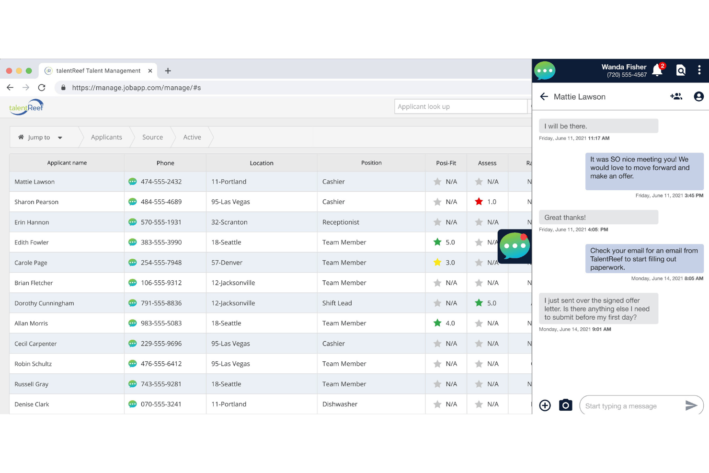The image size is (709, 473).
Task: Go back from Mattie Lawson conversation
Action: pyautogui.click(x=544, y=96)
